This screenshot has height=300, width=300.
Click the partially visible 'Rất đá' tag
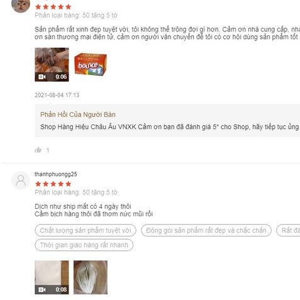(x=289, y=230)
